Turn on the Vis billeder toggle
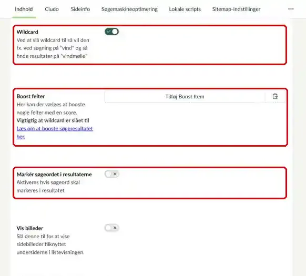 pyautogui.click(x=111, y=228)
